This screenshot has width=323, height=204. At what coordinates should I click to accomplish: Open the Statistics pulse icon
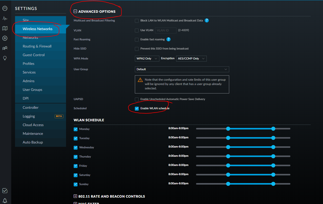click(x=5, y=18)
